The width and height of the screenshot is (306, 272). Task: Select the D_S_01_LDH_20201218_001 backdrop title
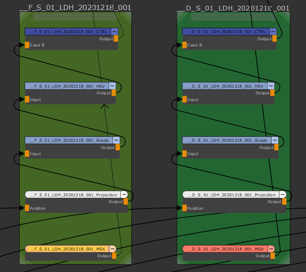point(233,8)
